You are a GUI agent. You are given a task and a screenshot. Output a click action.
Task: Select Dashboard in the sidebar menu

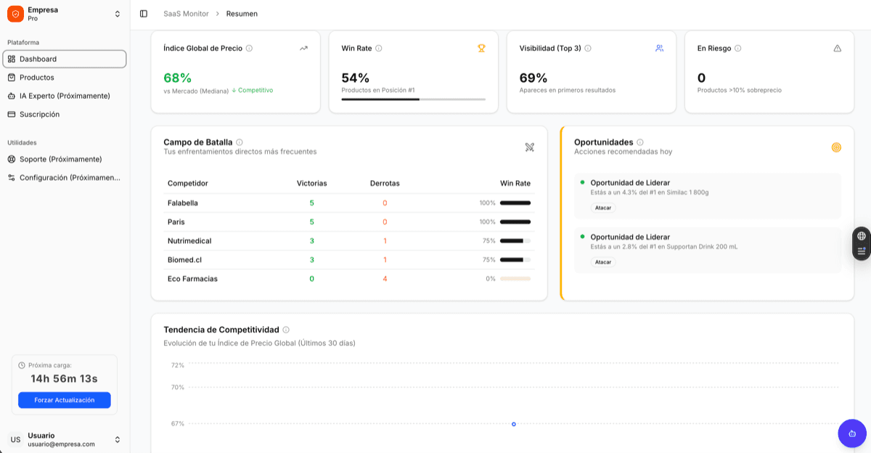[x=38, y=59]
